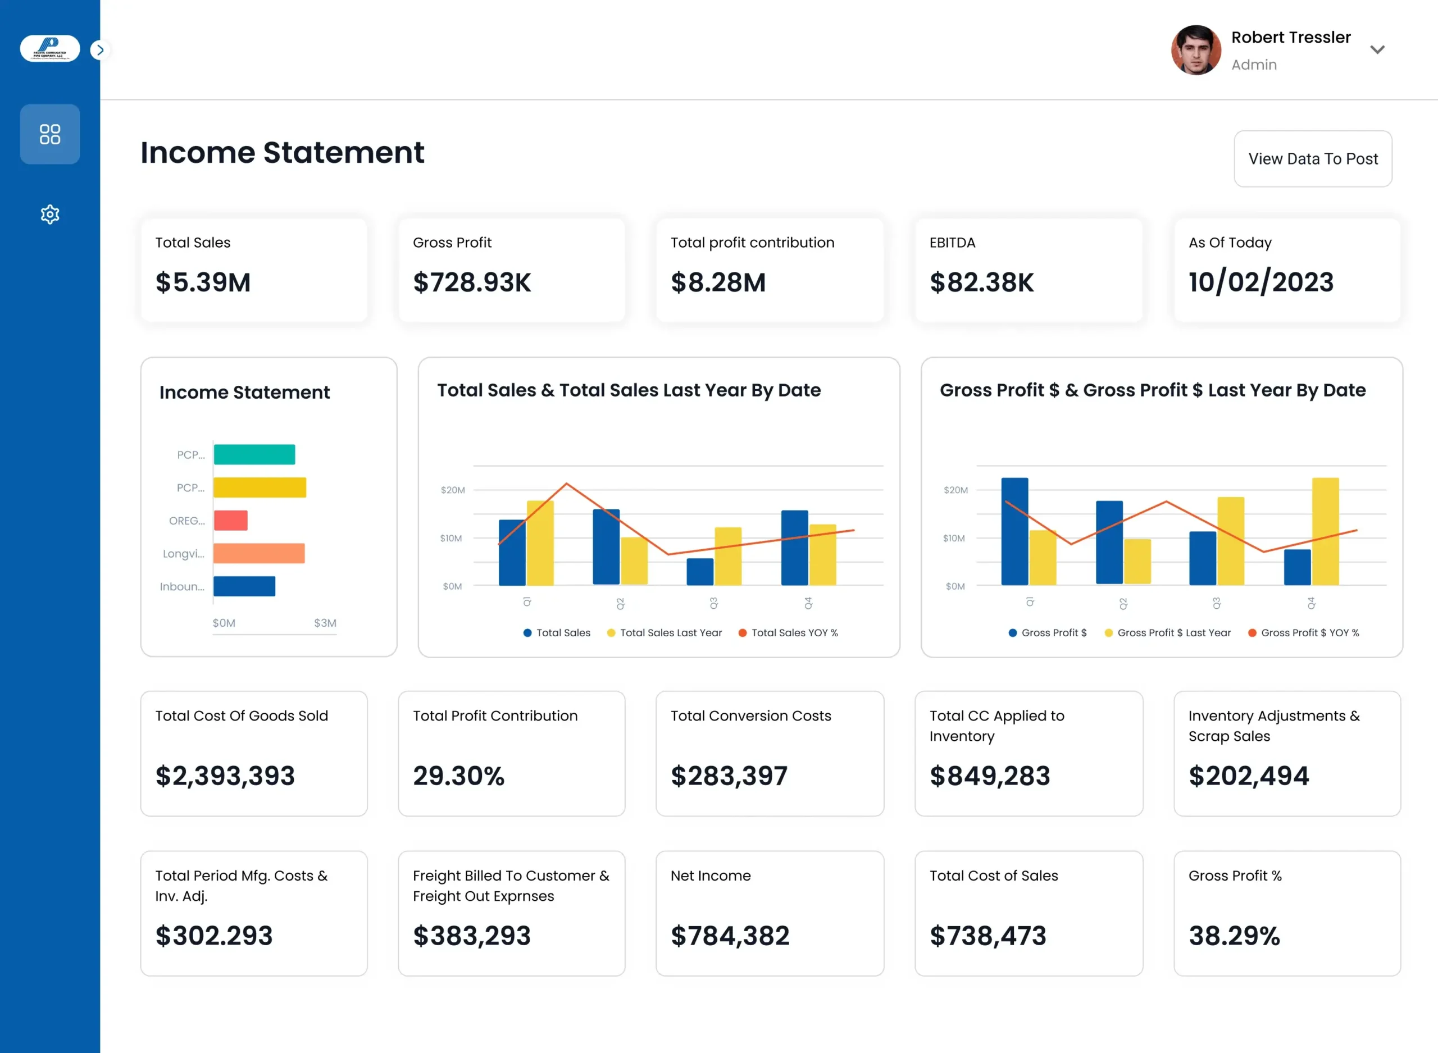Click Total CC Applied to Inventory $849,283
This screenshot has height=1053, width=1438.
click(990, 776)
